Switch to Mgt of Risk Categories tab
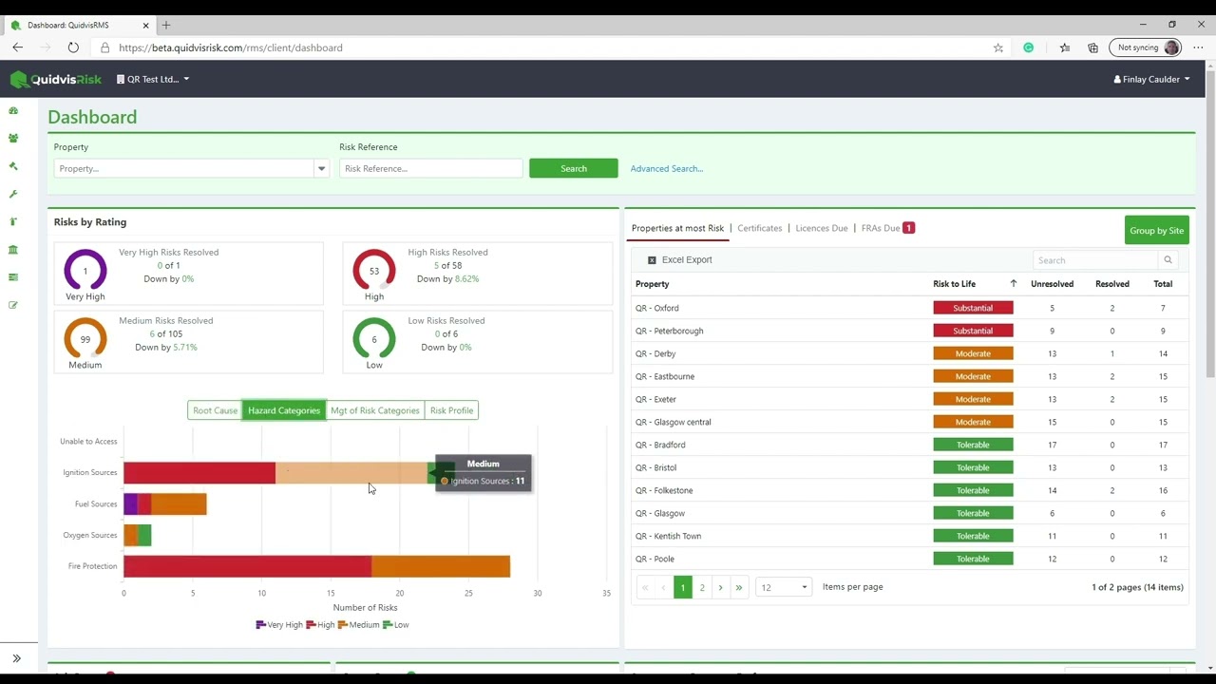This screenshot has height=684, width=1216. pyautogui.click(x=375, y=410)
